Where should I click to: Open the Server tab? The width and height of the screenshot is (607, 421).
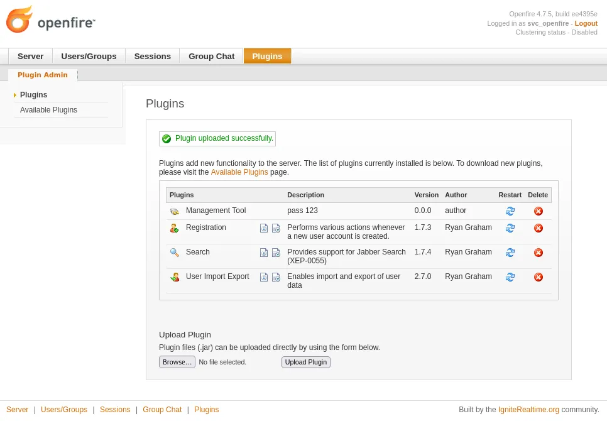(31, 56)
